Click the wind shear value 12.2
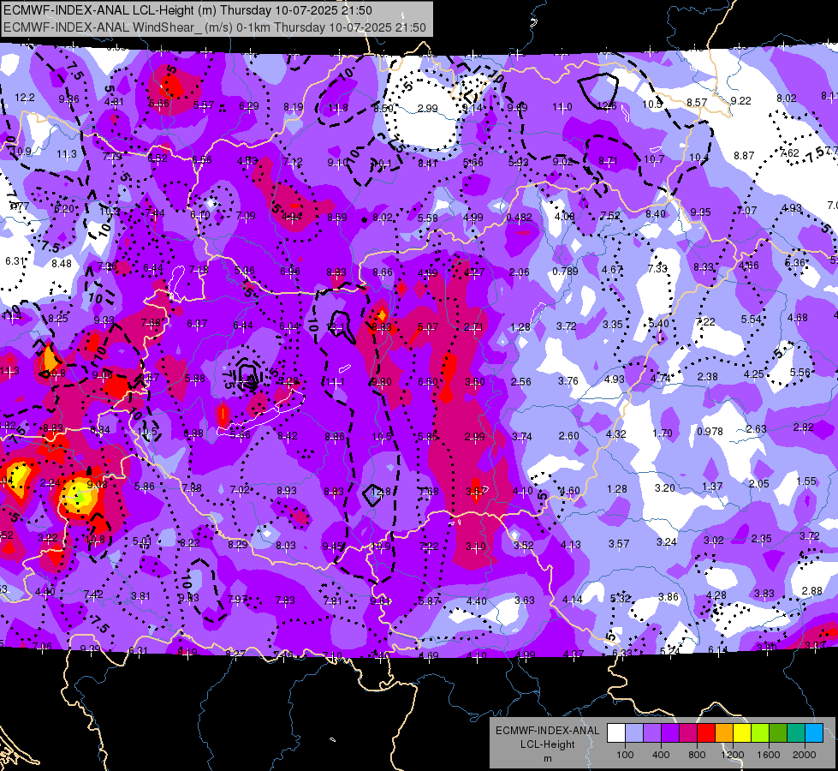 tap(25, 98)
